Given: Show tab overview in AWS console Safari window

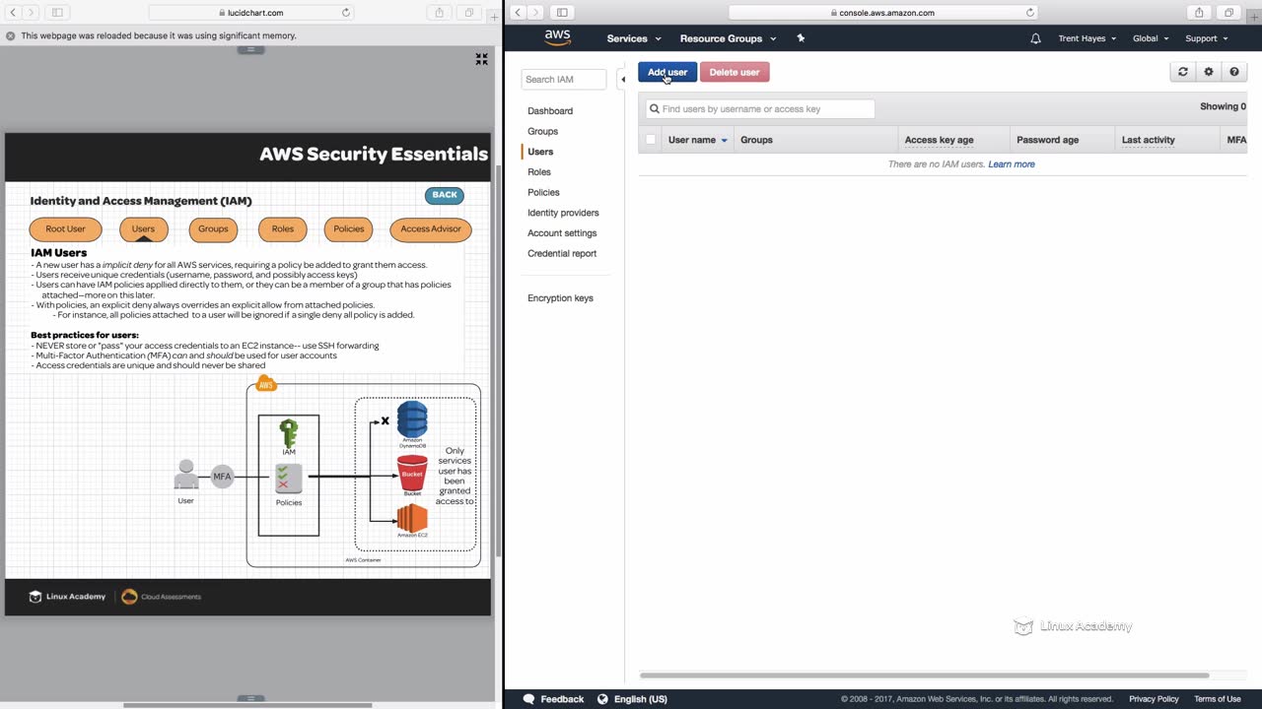Looking at the screenshot, I should click(1228, 13).
